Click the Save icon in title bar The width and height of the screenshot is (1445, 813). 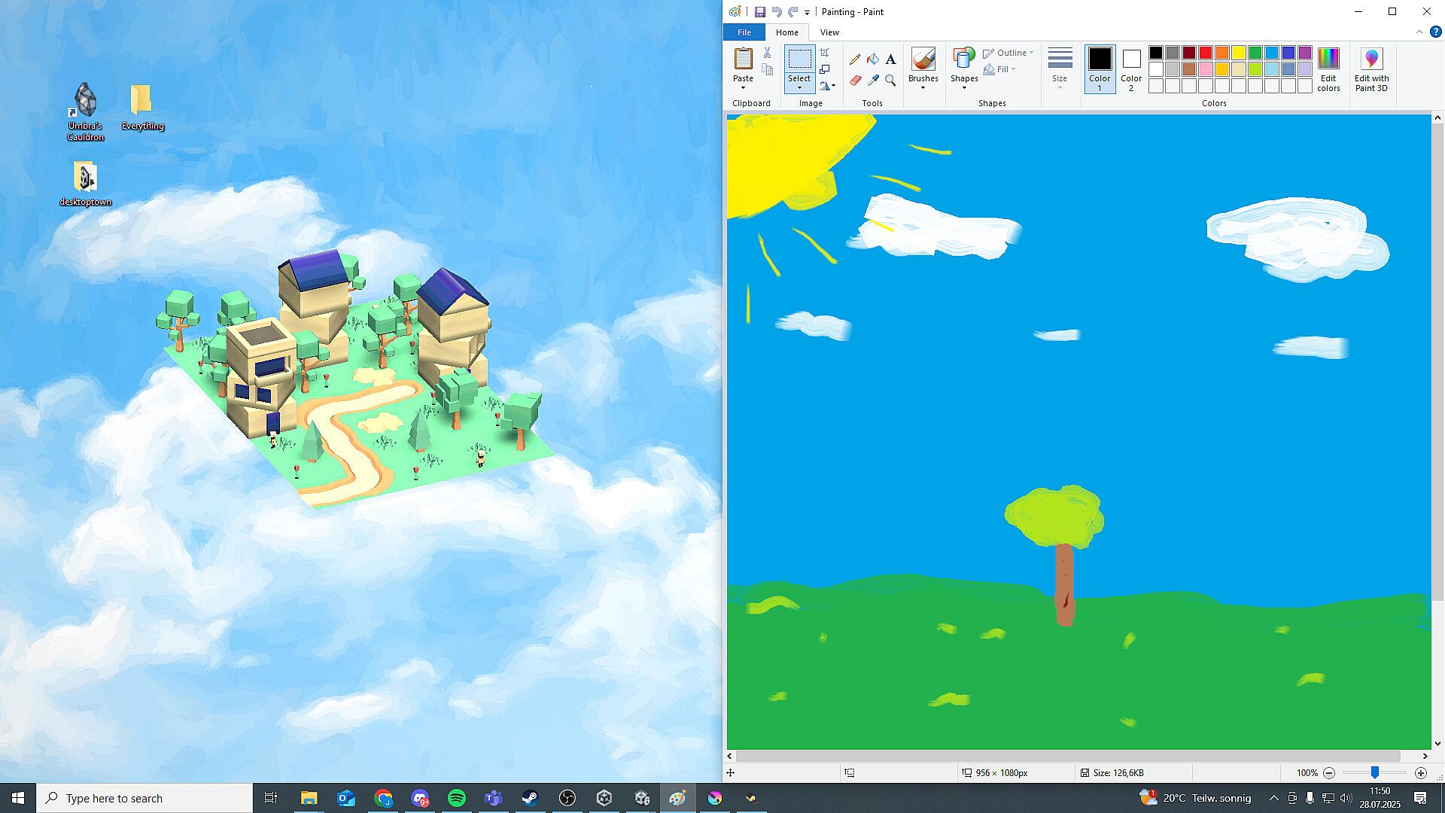click(760, 12)
